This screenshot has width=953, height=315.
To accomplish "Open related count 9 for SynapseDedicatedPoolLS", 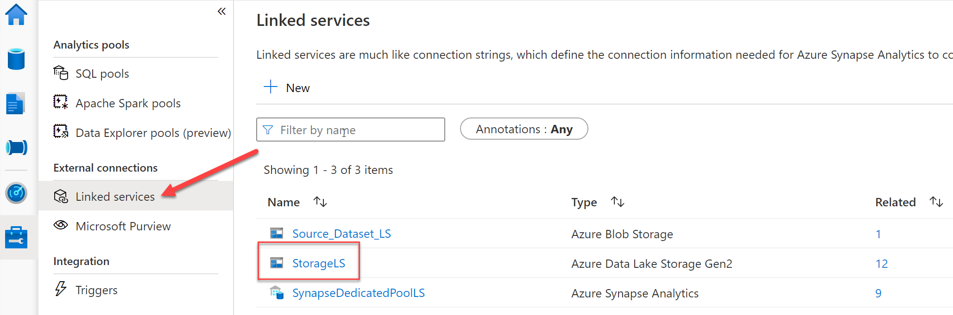I will 878,293.
